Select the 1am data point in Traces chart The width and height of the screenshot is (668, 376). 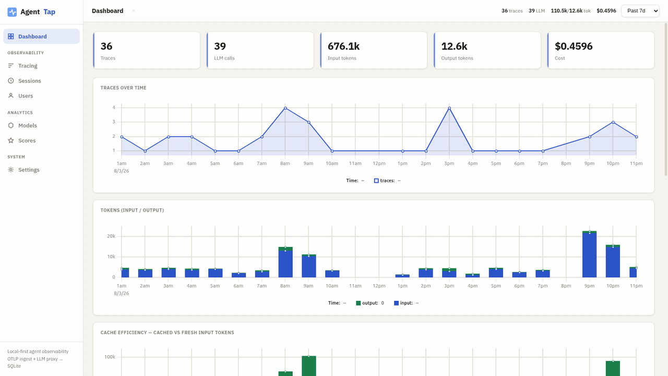tap(122, 137)
